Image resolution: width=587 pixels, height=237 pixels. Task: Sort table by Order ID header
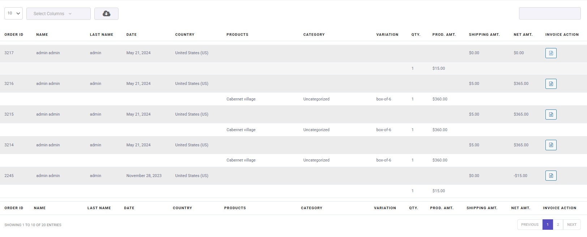[x=14, y=35]
